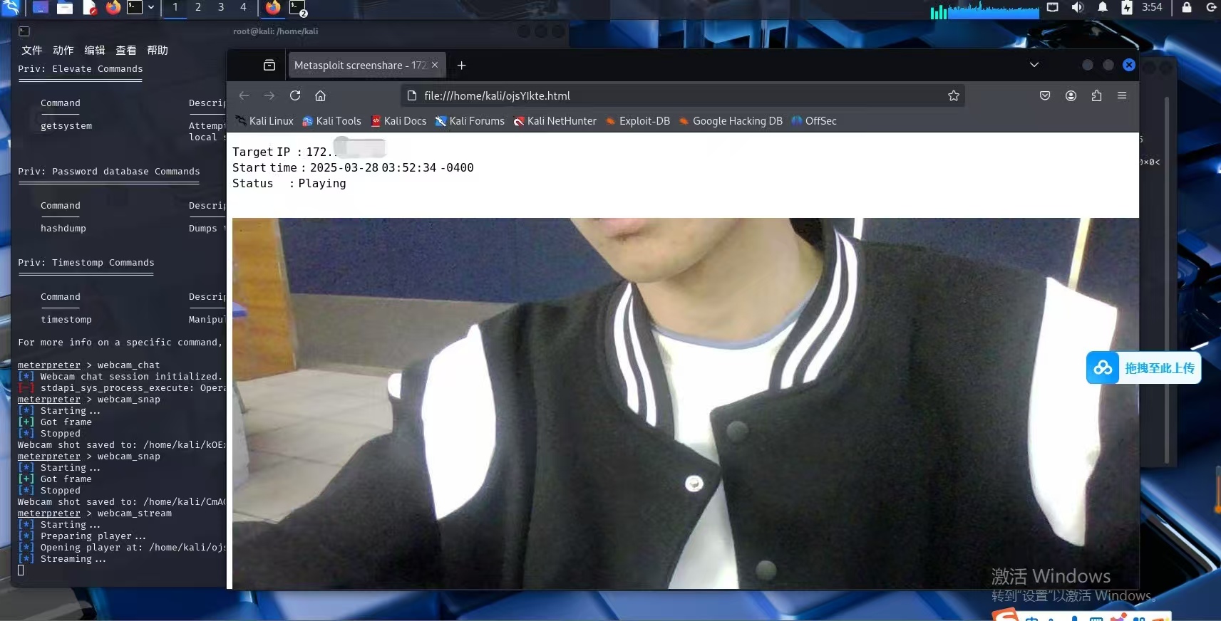This screenshot has width=1221, height=621.
Task: Click the Status : Playing text
Action: click(289, 183)
